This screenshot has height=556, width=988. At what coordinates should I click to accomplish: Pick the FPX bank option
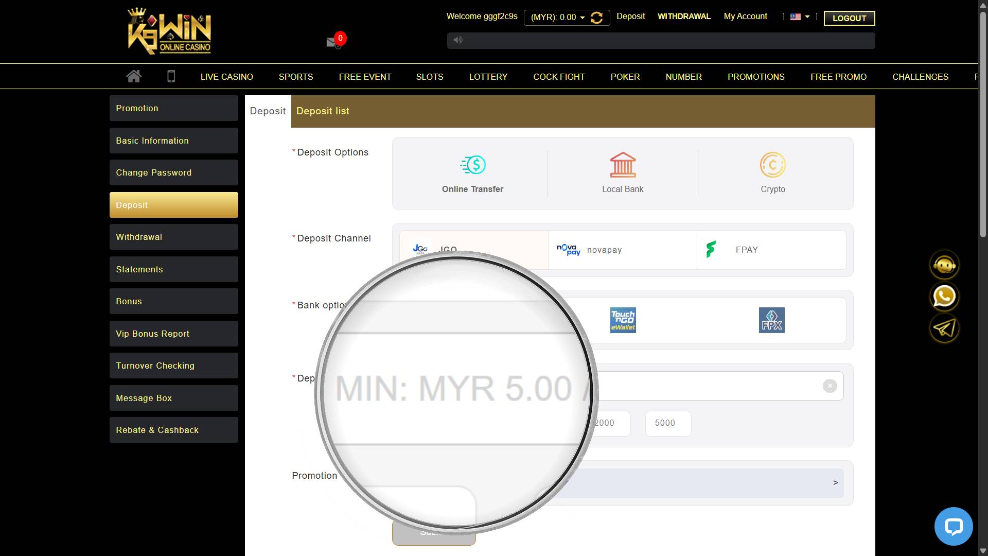click(x=771, y=320)
